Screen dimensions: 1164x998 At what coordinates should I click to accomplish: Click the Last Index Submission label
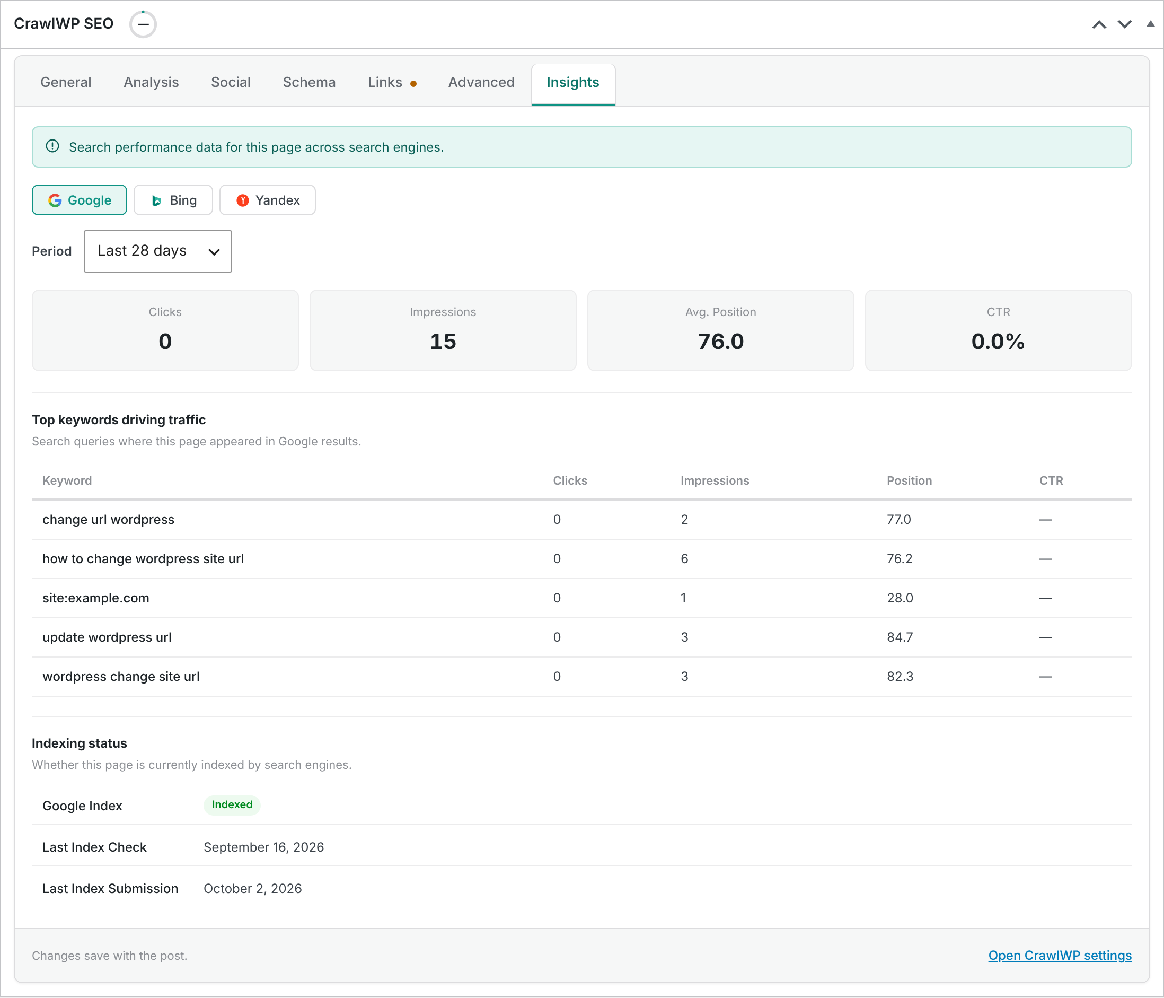coord(110,889)
